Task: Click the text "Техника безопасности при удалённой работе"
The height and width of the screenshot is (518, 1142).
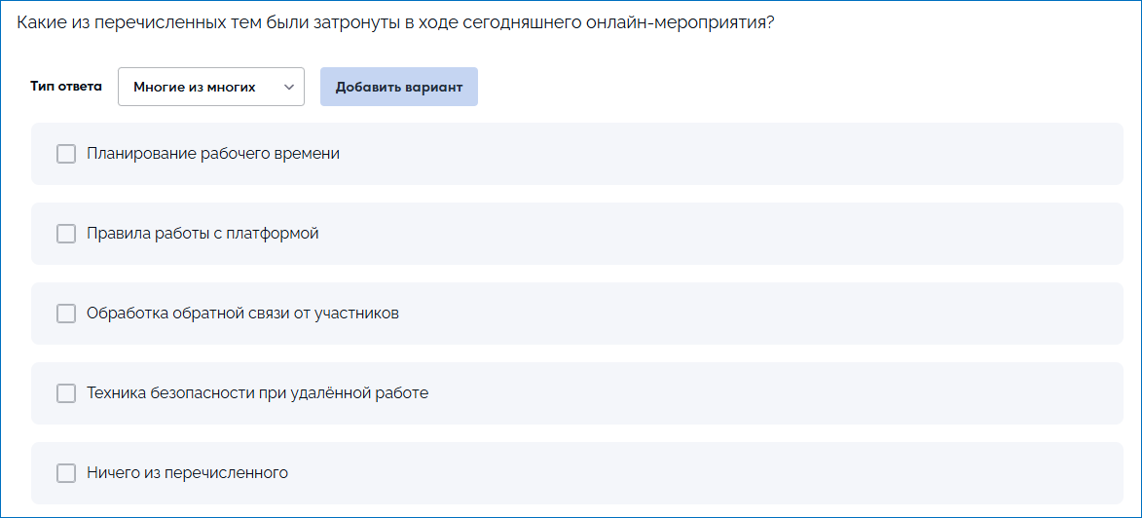Action: (x=257, y=393)
